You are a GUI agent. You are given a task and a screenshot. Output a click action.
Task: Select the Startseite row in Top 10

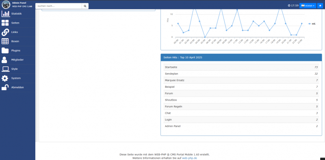241,67
